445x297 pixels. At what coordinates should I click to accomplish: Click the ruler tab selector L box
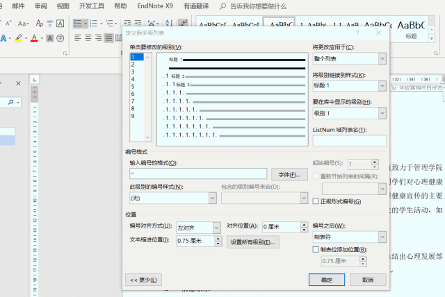35,80
